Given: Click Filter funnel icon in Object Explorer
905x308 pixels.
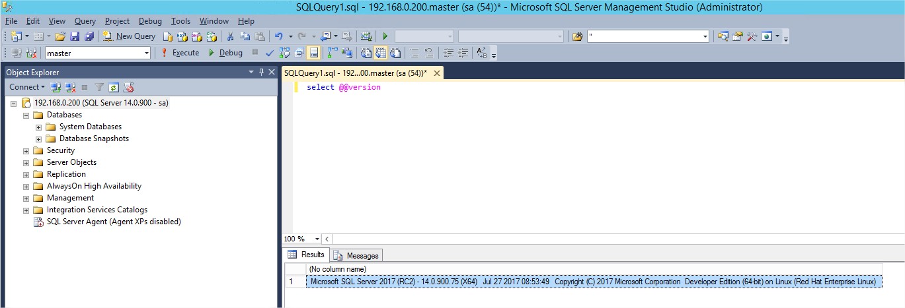Looking at the screenshot, I should click(x=99, y=87).
